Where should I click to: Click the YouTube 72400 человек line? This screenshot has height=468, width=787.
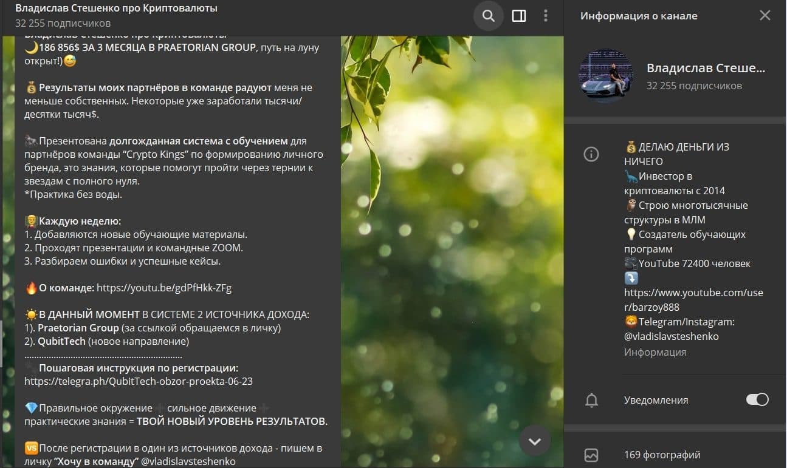point(687,263)
